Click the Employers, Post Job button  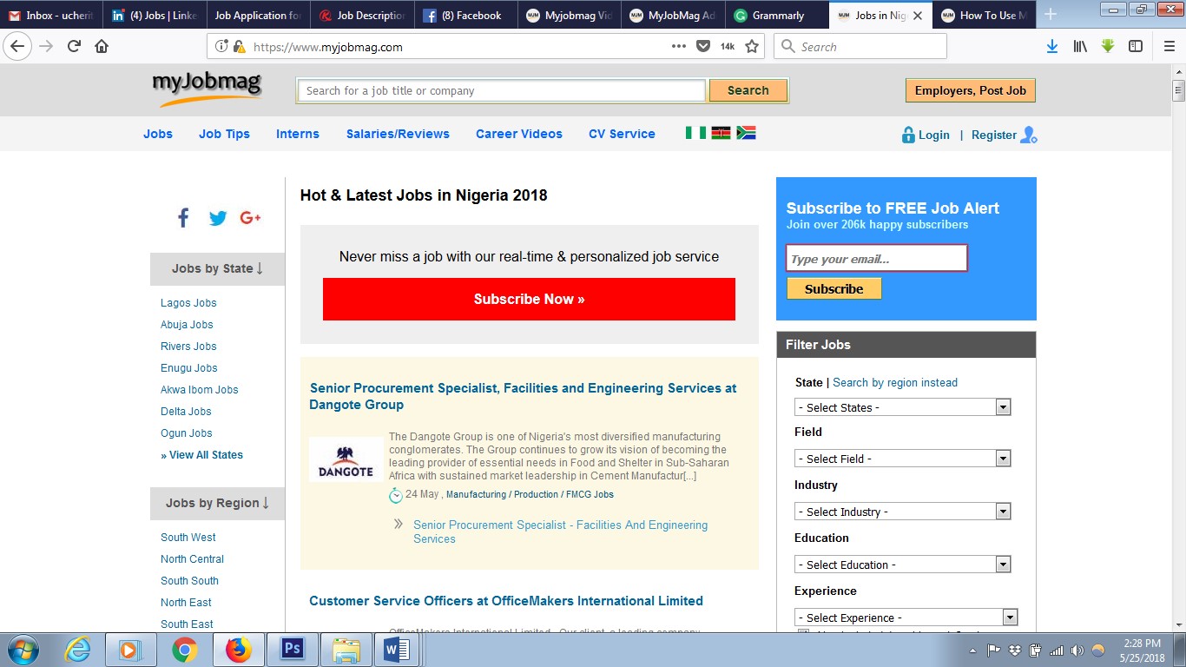pyautogui.click(x=971, y=90)
